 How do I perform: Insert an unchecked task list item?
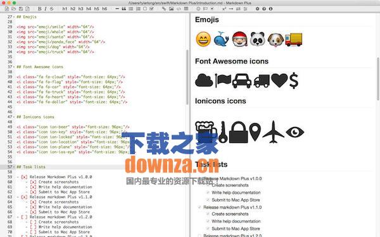tap(145, 9)
